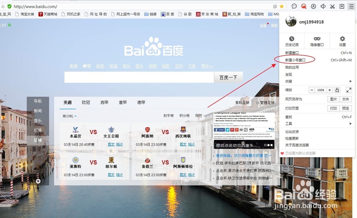Viewport: 357px width, 218px height.
Task: Open 链接 bookmark folder
Action: 150,14
